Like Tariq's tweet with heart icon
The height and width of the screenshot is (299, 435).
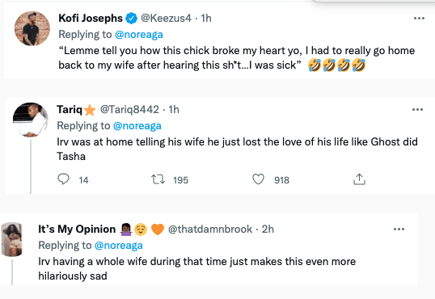point(258,179)
